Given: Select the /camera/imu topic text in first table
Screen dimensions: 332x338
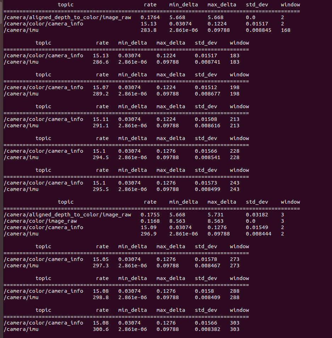Looking at the screenshot, I should coord(21,30).
